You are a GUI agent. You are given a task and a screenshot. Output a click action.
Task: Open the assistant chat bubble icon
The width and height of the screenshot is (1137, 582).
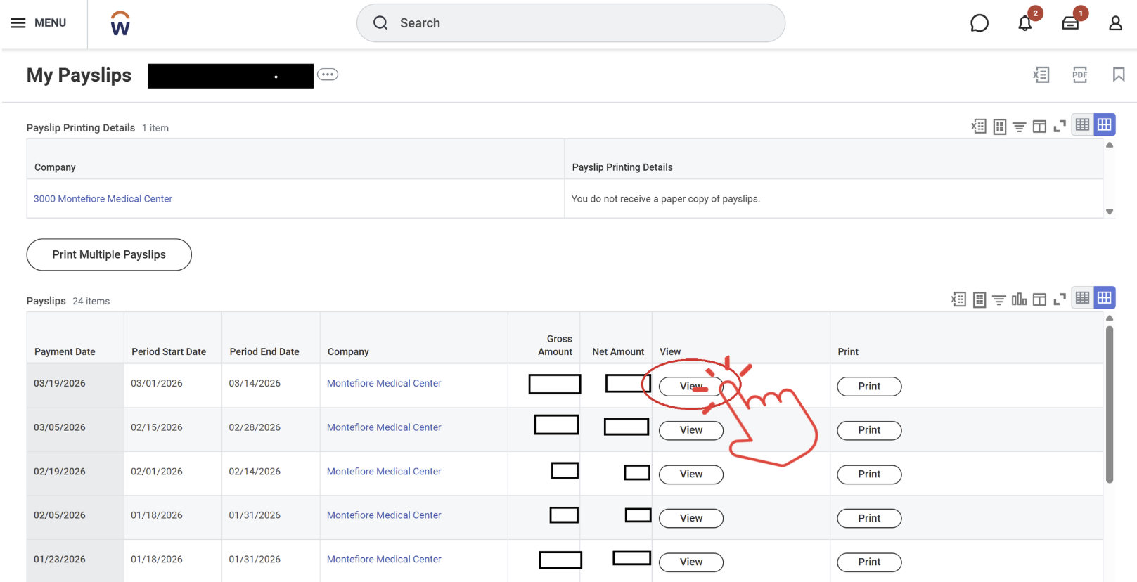(x=979, y=23)
